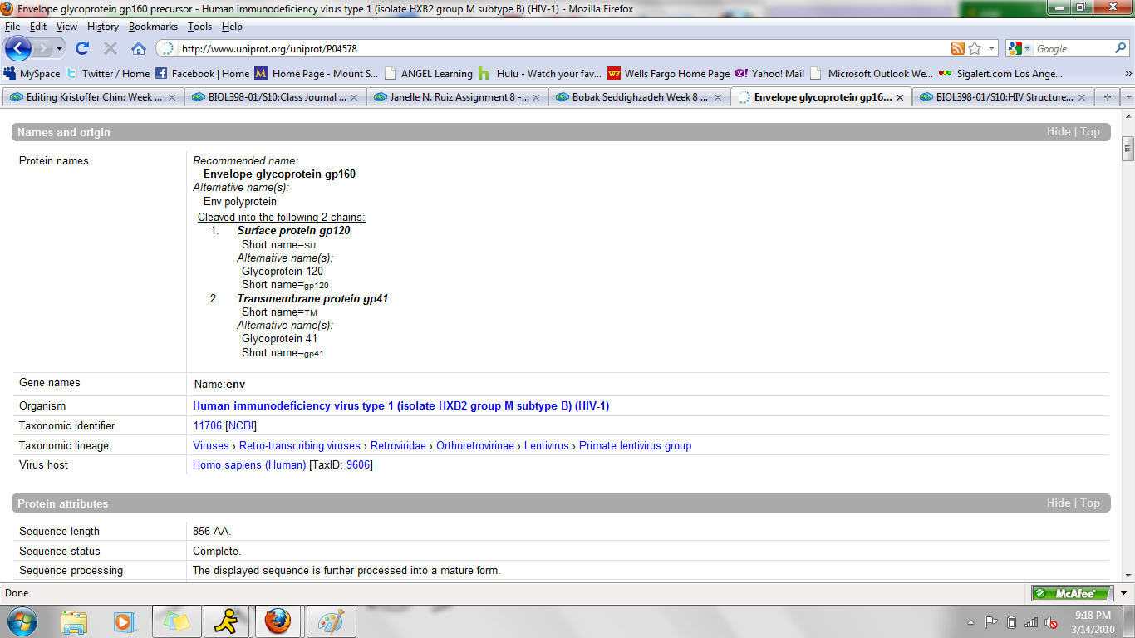Open the AIM running man taskbar icon

click(x=225, y=621)
